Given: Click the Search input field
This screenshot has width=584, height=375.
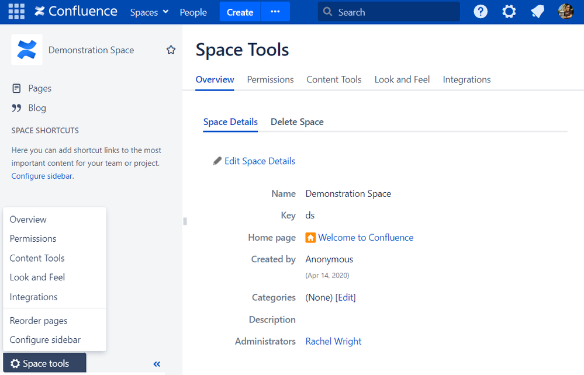Looking at the screenshot, I should tap(389, 12).
